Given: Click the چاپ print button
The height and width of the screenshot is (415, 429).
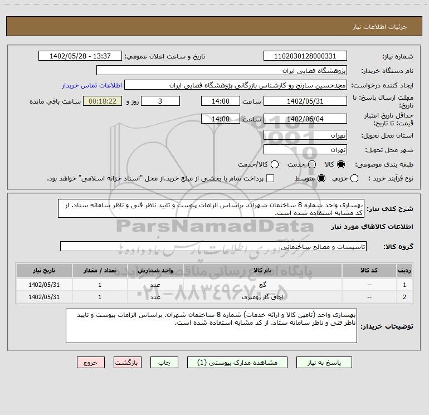Looking at the screenshot, I should [x=164, y=363].
